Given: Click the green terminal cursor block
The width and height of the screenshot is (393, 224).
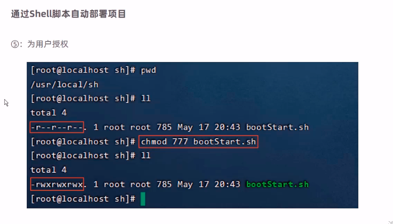Looking at the screenshot, I should coord(143,199).
